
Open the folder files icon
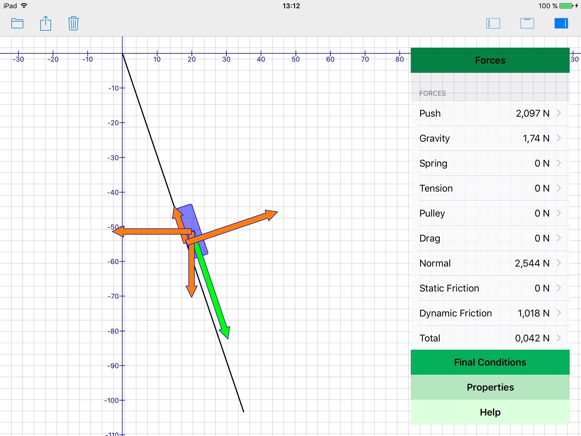[17, 23]
